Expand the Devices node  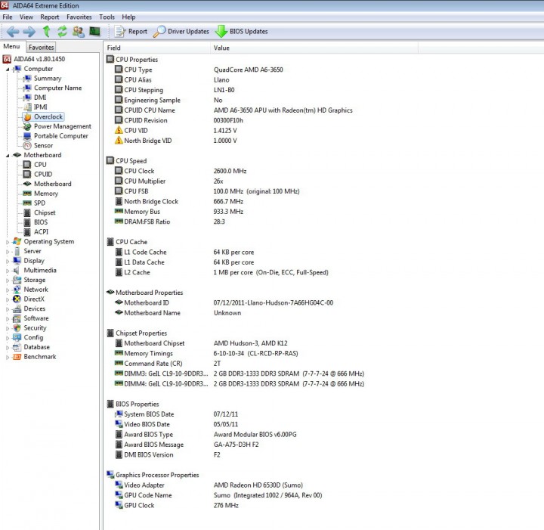pos(8,309)
